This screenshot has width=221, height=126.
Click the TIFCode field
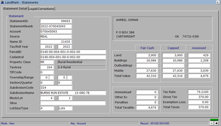[47, 72]
